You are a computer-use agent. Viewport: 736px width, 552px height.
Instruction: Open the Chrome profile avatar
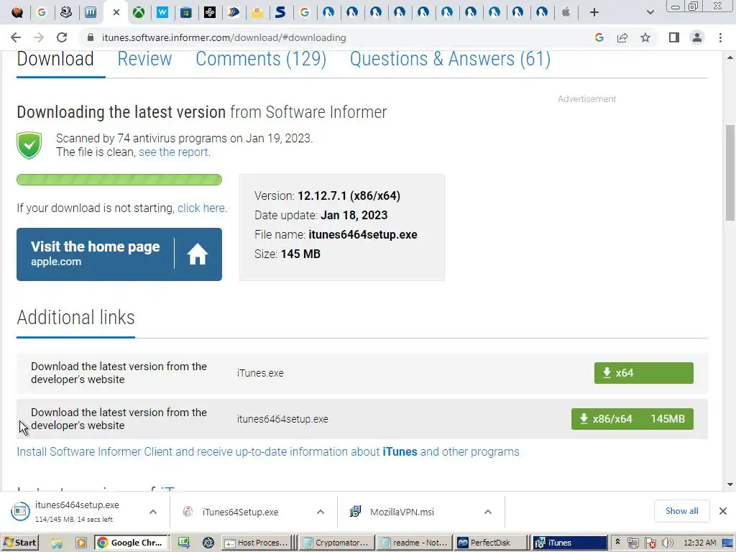click(697, 37)
